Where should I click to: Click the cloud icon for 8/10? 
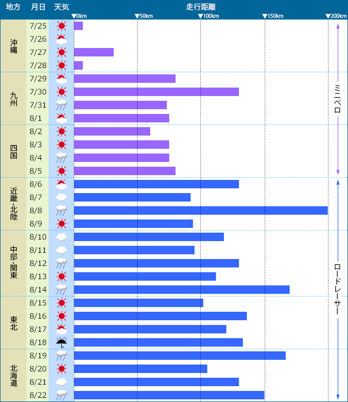tap(62, 237)
